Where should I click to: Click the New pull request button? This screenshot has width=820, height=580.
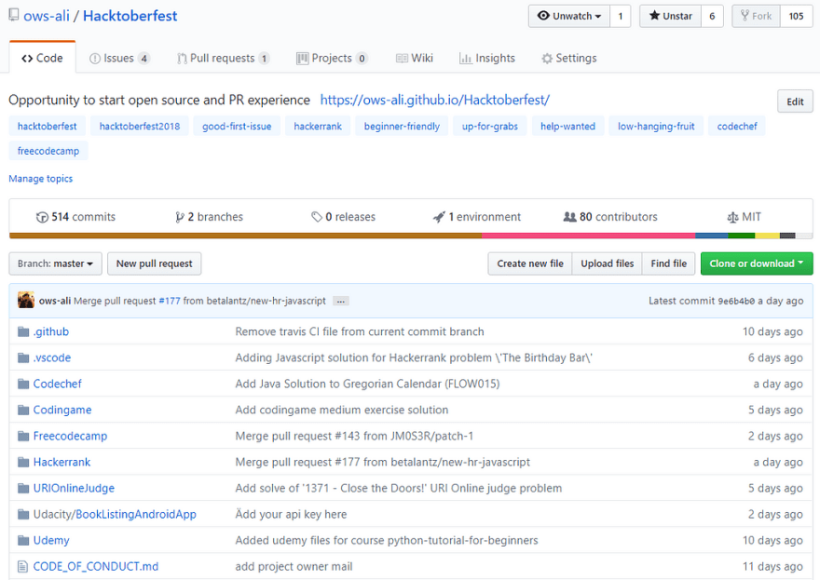(155, 263)
